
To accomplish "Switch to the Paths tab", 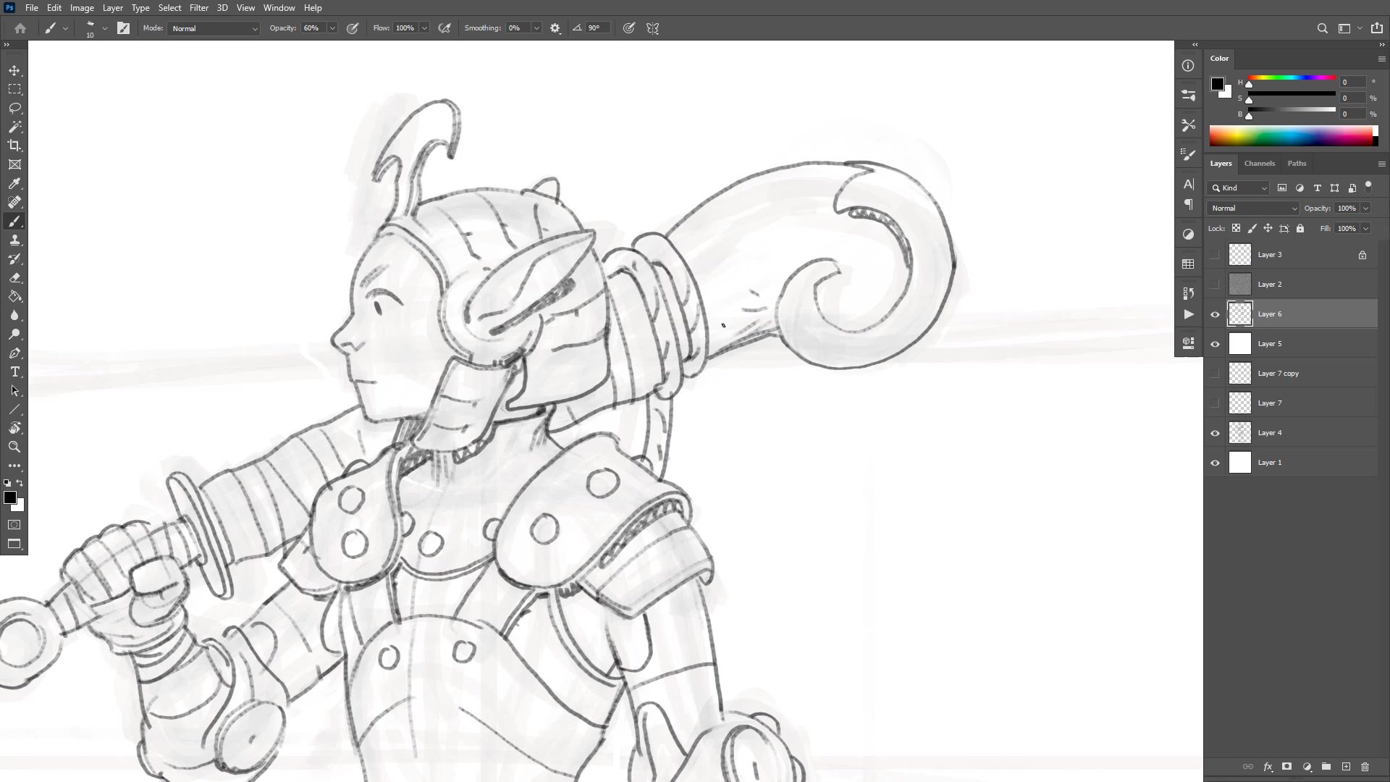I will pyautogui.click(x=1297, y=164).
